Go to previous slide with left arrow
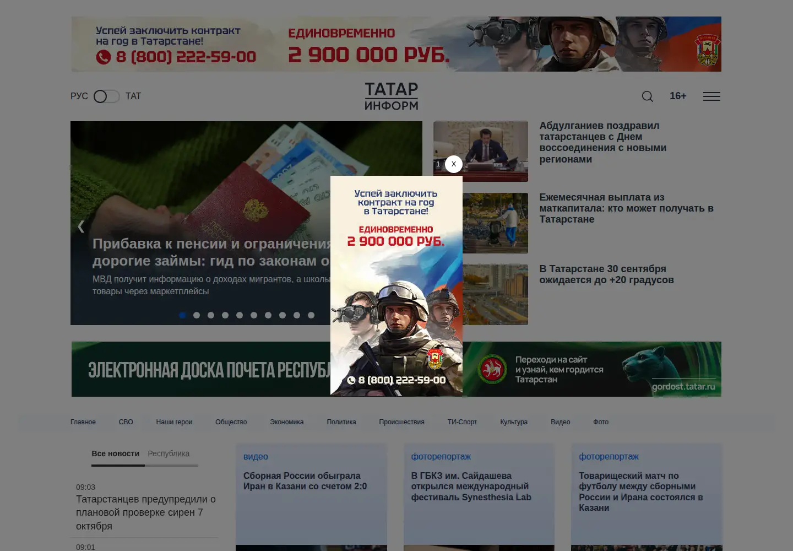The height and width of the screenshot is (551, 793). click(81, 226)
